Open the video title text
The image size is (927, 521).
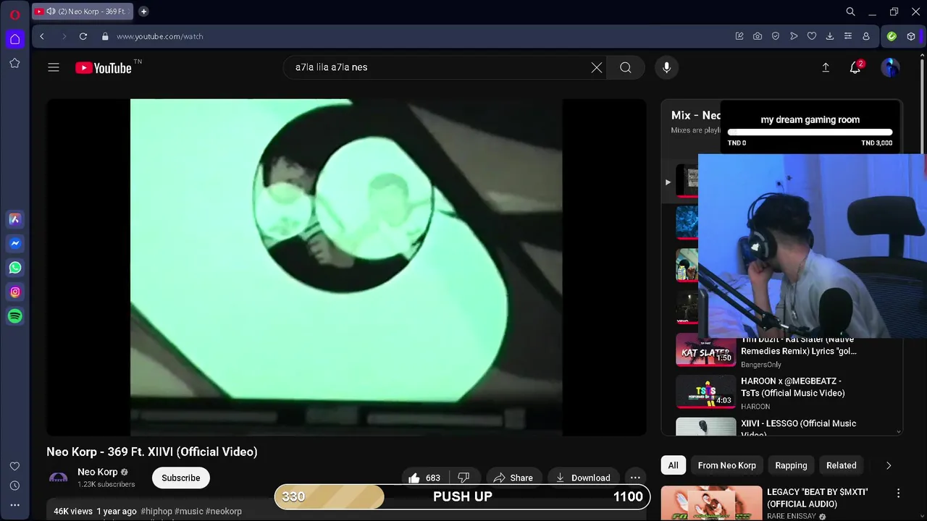pos(152,452)
